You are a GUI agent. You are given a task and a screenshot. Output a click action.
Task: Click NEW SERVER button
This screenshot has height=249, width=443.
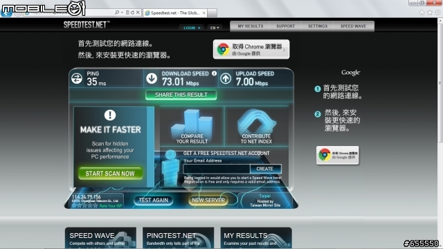pyautogui.click(x=208, y=200)
